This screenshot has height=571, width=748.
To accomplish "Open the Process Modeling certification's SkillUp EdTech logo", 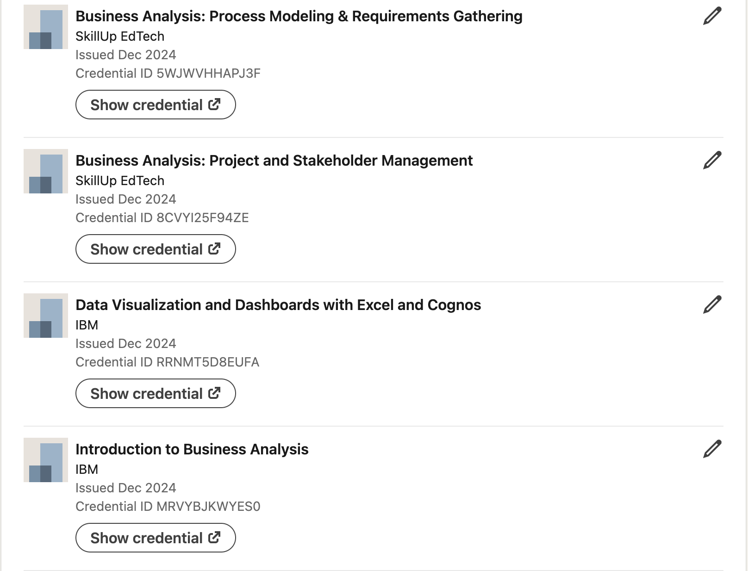I will (x=46, y=27).
